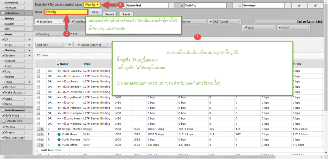The width and height of the screenshot is (328, 159).
Task: Open Graphs from the sidebar
Action: coord(16,132)
